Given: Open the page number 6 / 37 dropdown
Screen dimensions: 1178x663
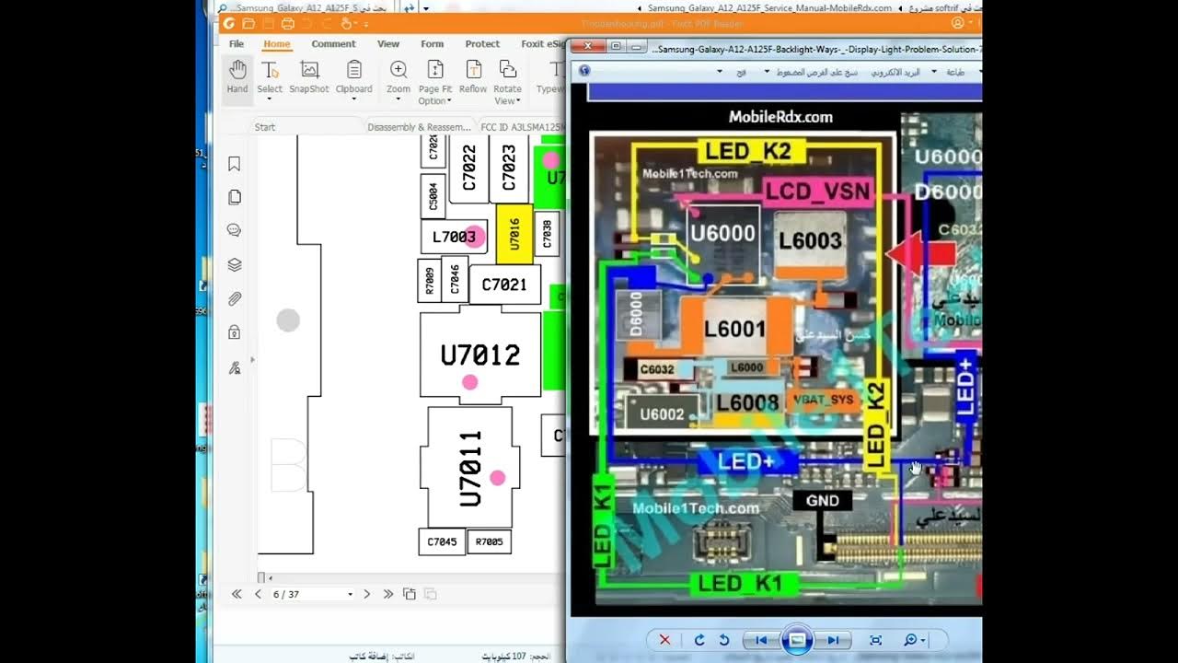Looking at the screenshot, I should click(350, 595).
